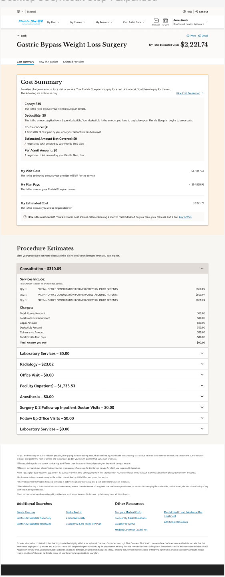Open the My Plan dropdown menu
This screenshot has height=577, width=225.
(52, 22)
